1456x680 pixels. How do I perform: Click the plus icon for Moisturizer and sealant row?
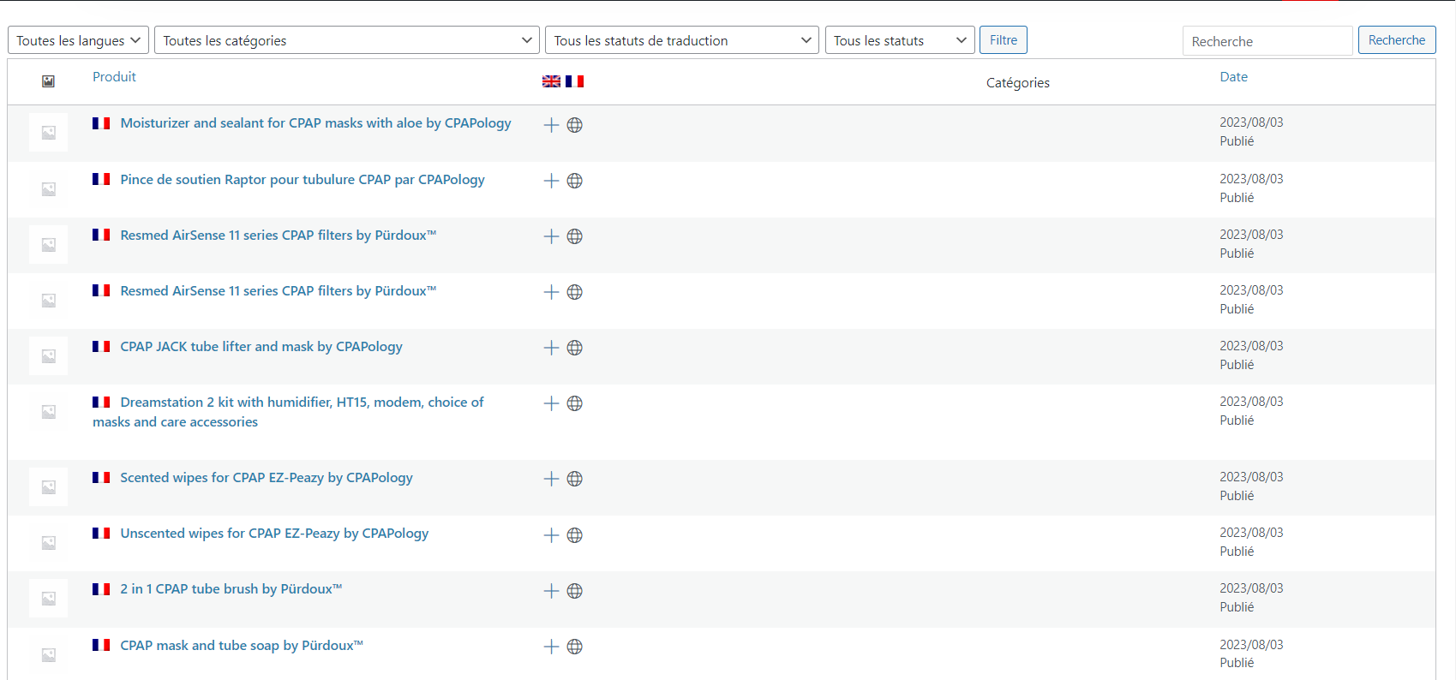point(551,125)
